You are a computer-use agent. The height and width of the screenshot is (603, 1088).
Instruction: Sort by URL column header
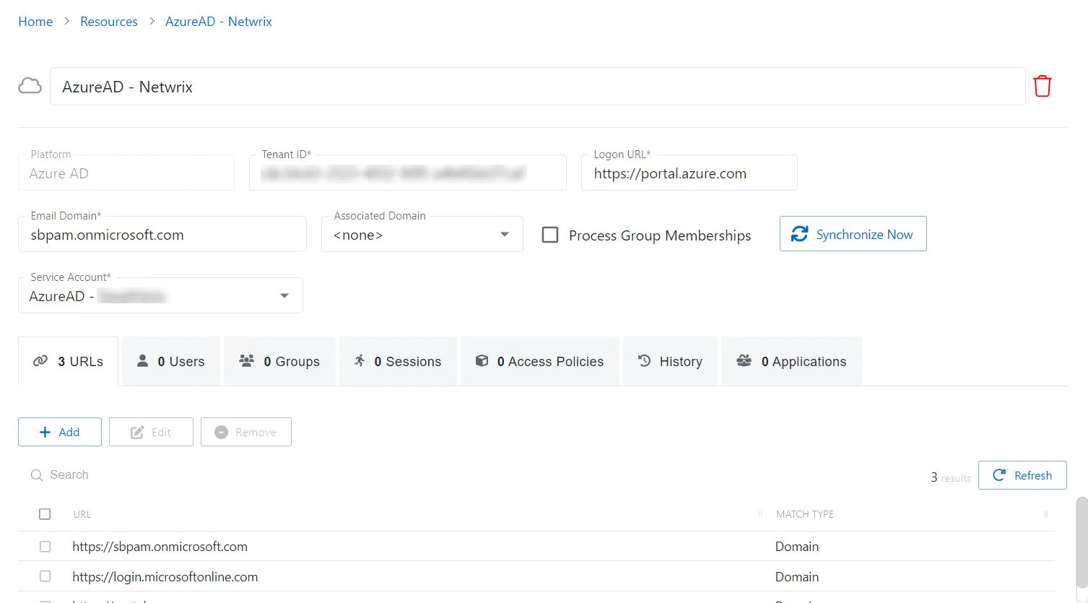(x=82, y=514)
